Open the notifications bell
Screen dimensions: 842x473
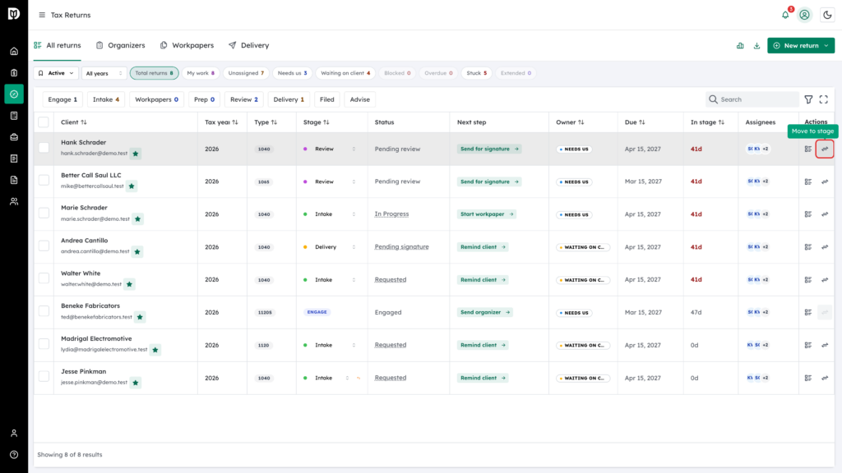[x=785, y=15]
